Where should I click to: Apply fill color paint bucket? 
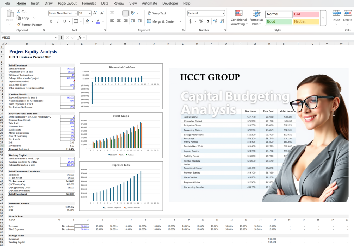(x=87, y=21)
